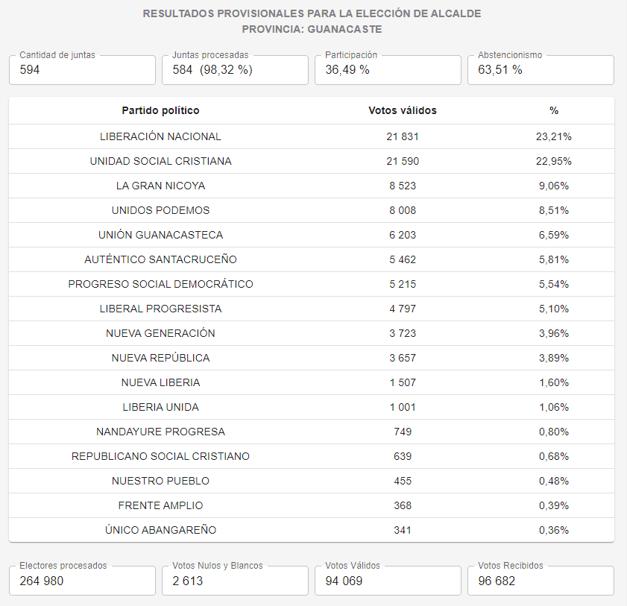Click the Votos válidos column header

(403, 110)
